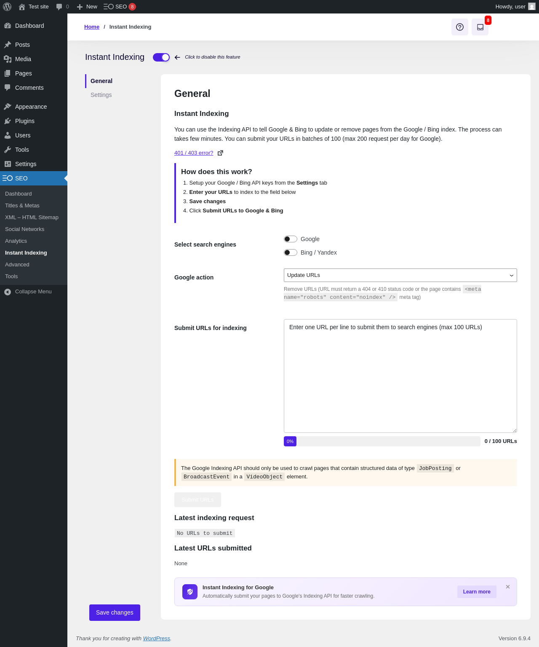Enable the Bing / Yandex toggle

click(291, 252)
